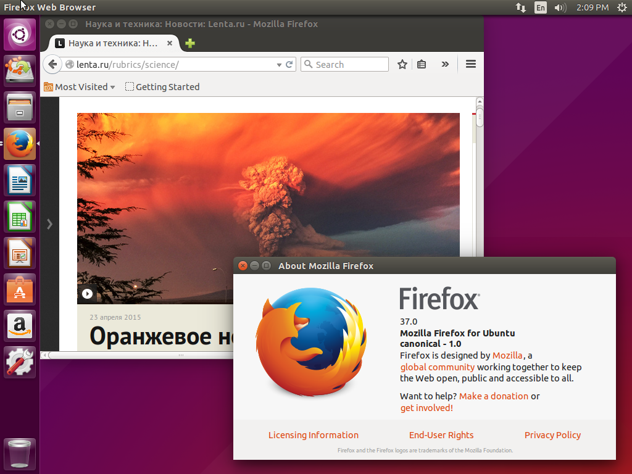This screenshot has height=474, width=632.
Task: Click the 23 апреля 2015 date text
Action: point(115,317)
